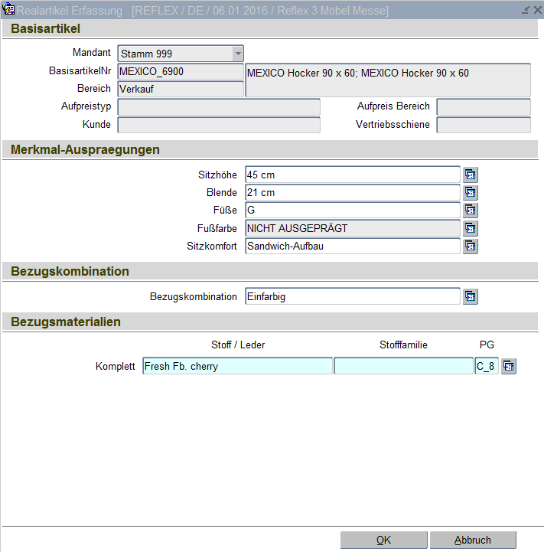Click the Sitzhöhe field showing 45 cm
Screen dimensions: 544x552
point(352,175)
